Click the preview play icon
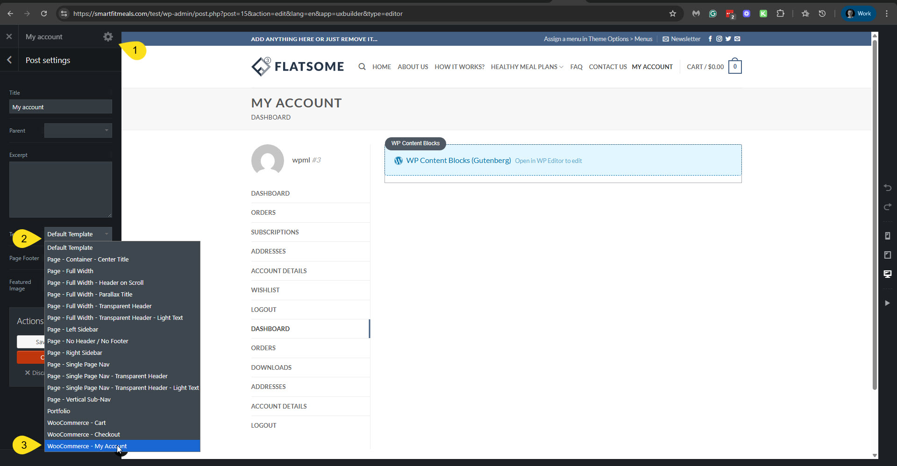897x466 pixels. 887,303
